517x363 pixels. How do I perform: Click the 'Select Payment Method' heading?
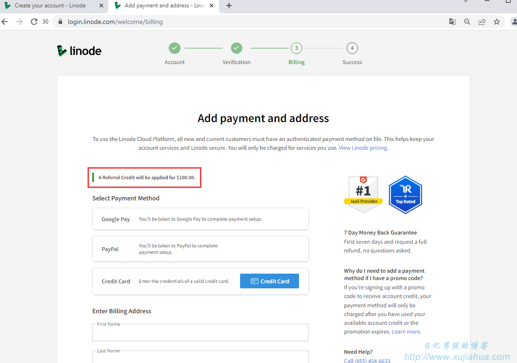[x=126, y=198]
